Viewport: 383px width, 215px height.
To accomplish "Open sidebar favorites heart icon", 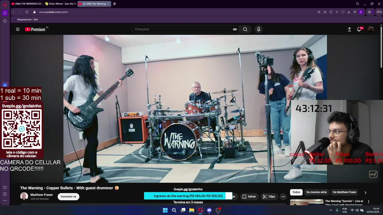I will pyautogui.click(x=5, y=188).
